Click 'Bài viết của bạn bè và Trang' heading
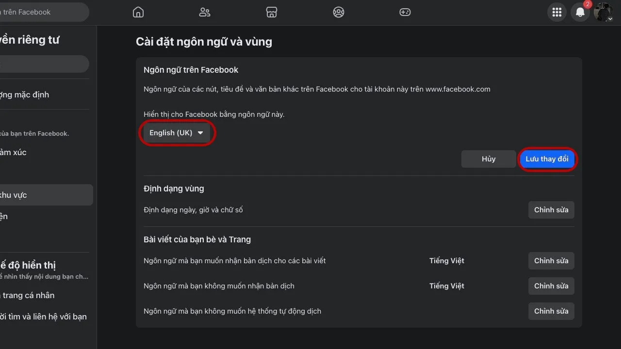 coord(197,239)
